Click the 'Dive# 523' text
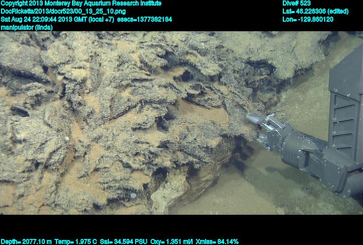This screenshot has width=363, height=245. [x=296, y=4]
